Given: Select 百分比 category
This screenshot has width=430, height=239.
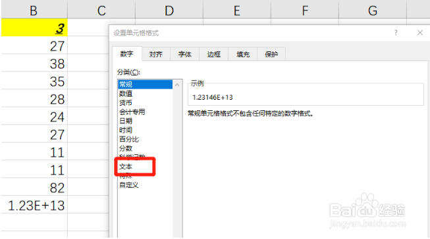Looking at the screenshot, I should [129, 139].
